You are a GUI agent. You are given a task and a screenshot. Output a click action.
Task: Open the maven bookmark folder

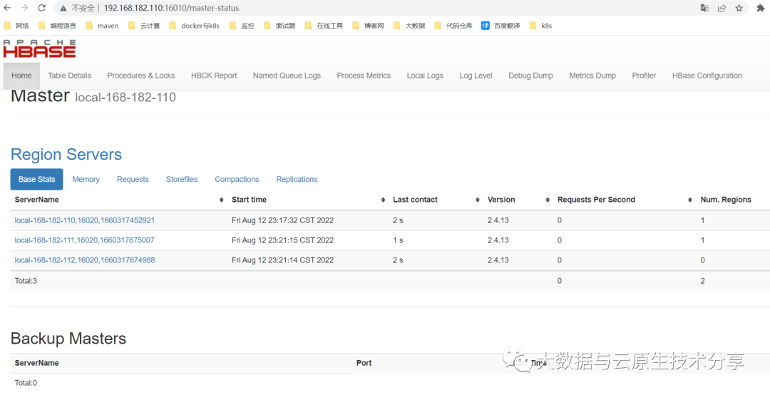pyautogui.click(x=102, y=26)
